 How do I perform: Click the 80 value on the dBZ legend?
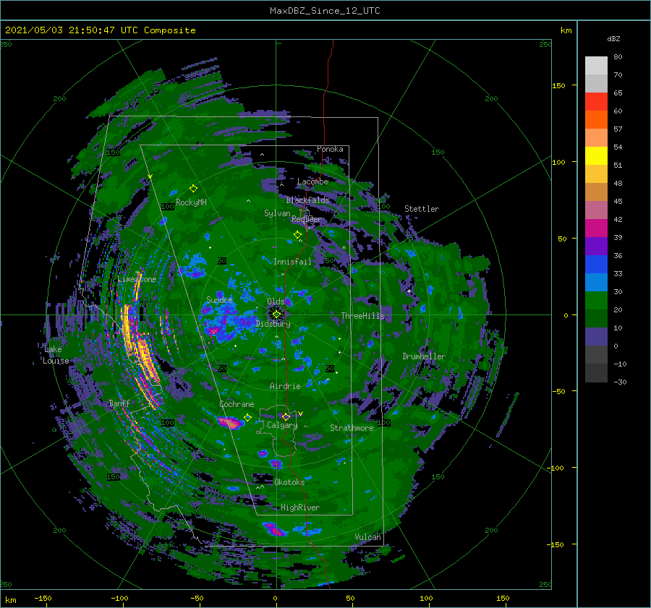click(x=618, y=57)
